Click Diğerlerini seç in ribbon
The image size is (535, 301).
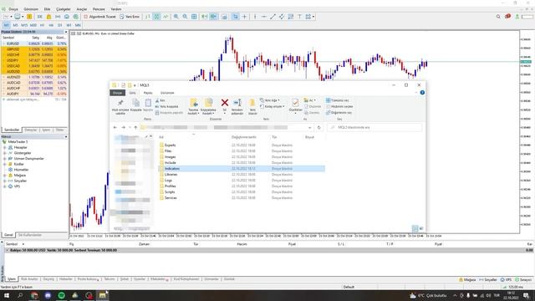pyautogui.click(x=339, y=112)
